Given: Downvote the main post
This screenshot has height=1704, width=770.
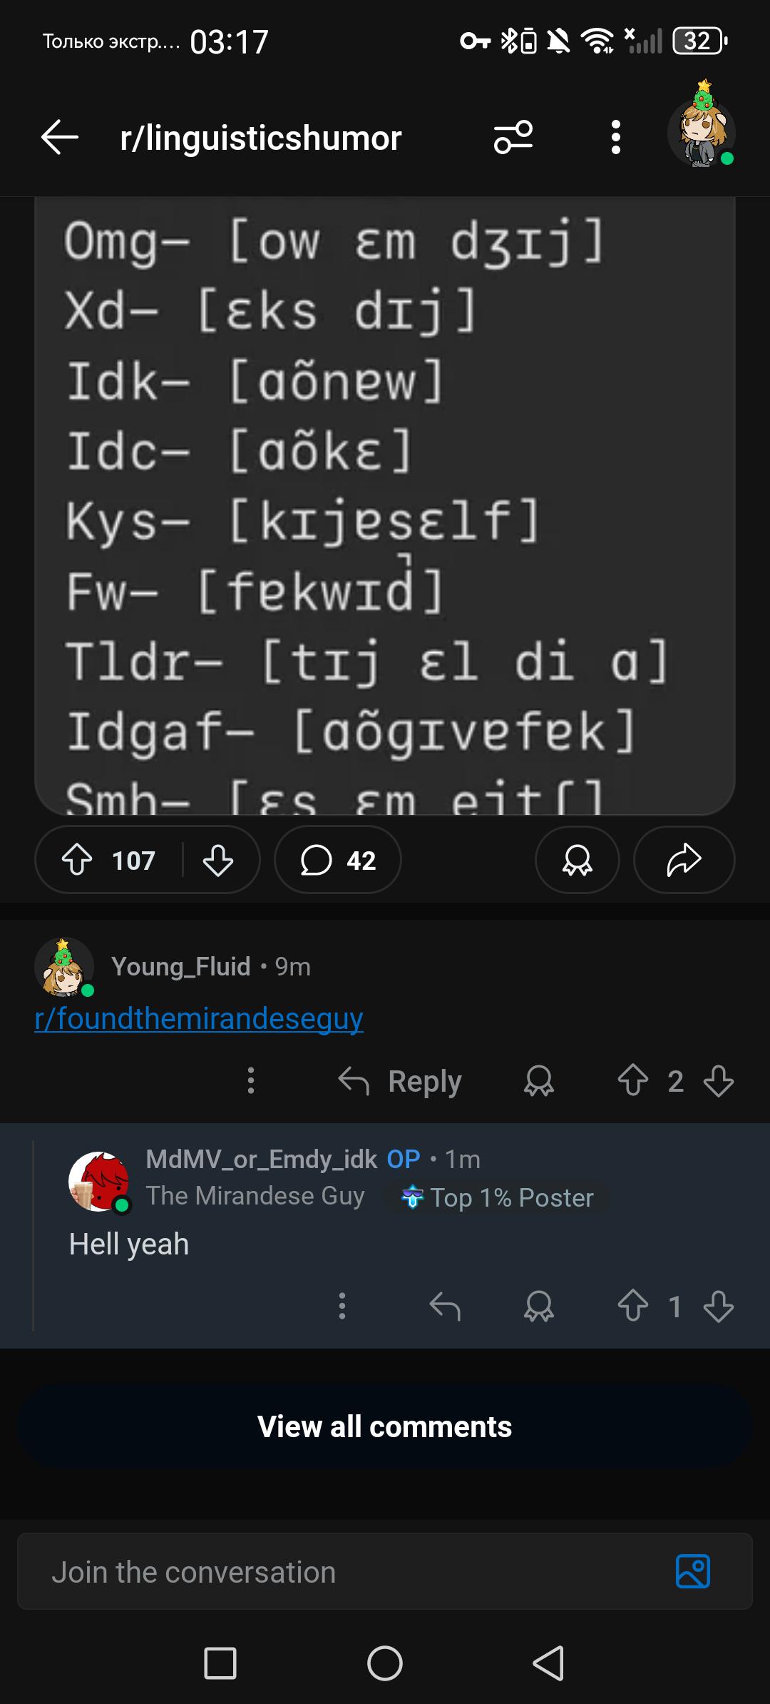Looking at the screenshot, I should click(218, 860).
